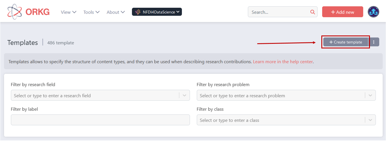The width and height of the screenshot is (387, 141).
Task: Click the search magnifier icon
Action: click(x=312, y=12)
